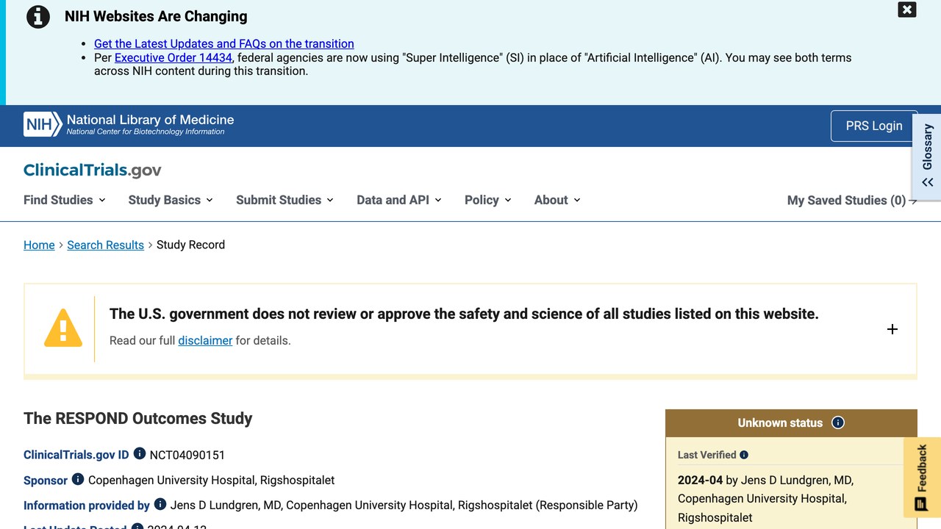The height and width of the screenshot is (529, 941).
Task: Open the Executive Order 14434 link
Action: [173, 57]
